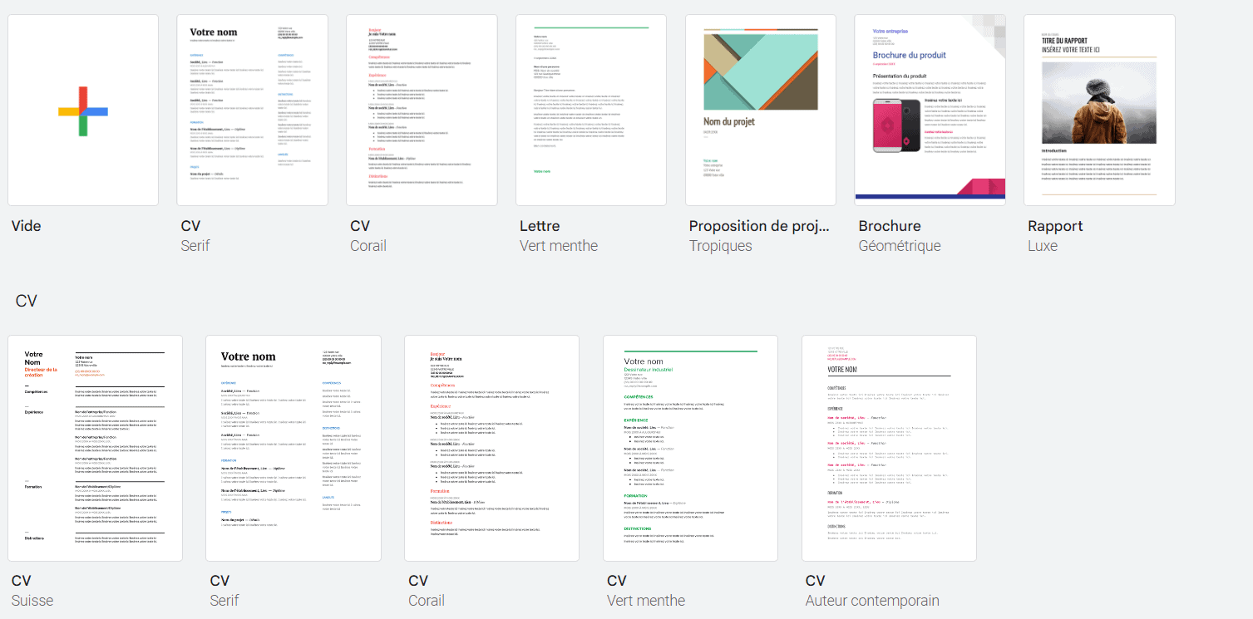Click the truncated "Proposition de proj..." title

pyautogui.click(x=759, y=226)
